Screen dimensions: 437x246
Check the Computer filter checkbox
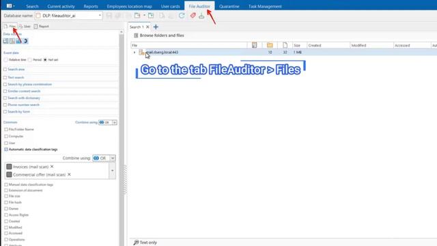coord(6,136)
